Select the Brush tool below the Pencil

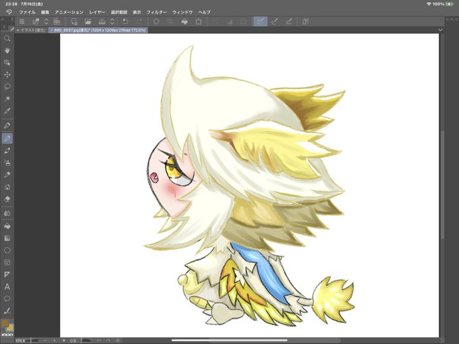pyautogui.click(x=7, y=150)
